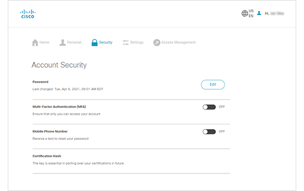The image size is (304, 191).
Task: Click the Mobile Phone Number label
Action: [50, 132]
